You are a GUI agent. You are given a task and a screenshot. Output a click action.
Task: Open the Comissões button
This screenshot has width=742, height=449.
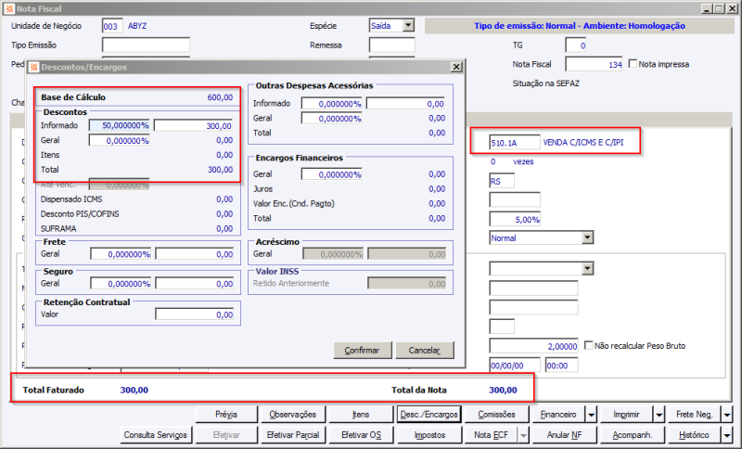496,415
